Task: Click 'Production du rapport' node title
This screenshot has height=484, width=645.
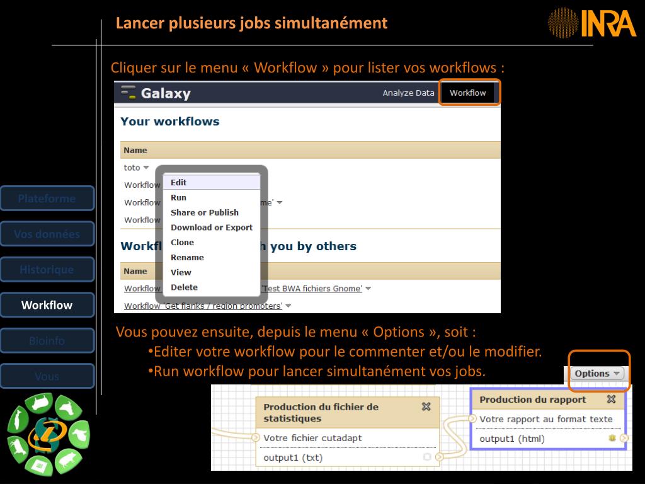Action: [x=533, y=399]
